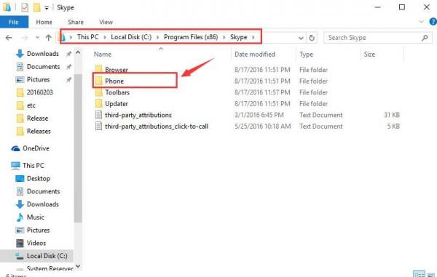Open Help with the question mark icon
Image resolution: width=437 pixels, height=277 pixels.
(433, 22)
